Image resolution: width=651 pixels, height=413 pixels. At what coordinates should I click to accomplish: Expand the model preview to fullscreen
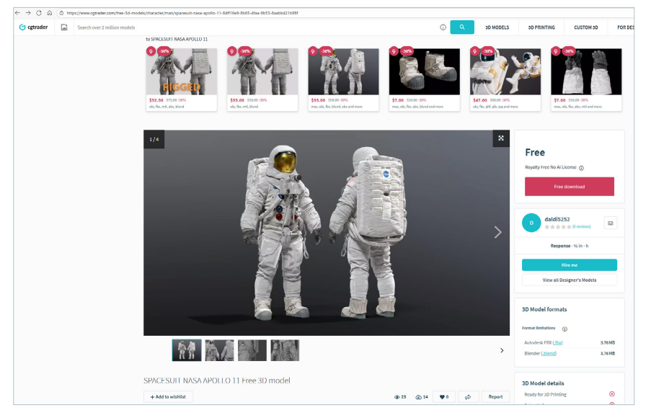click(500, 138)
